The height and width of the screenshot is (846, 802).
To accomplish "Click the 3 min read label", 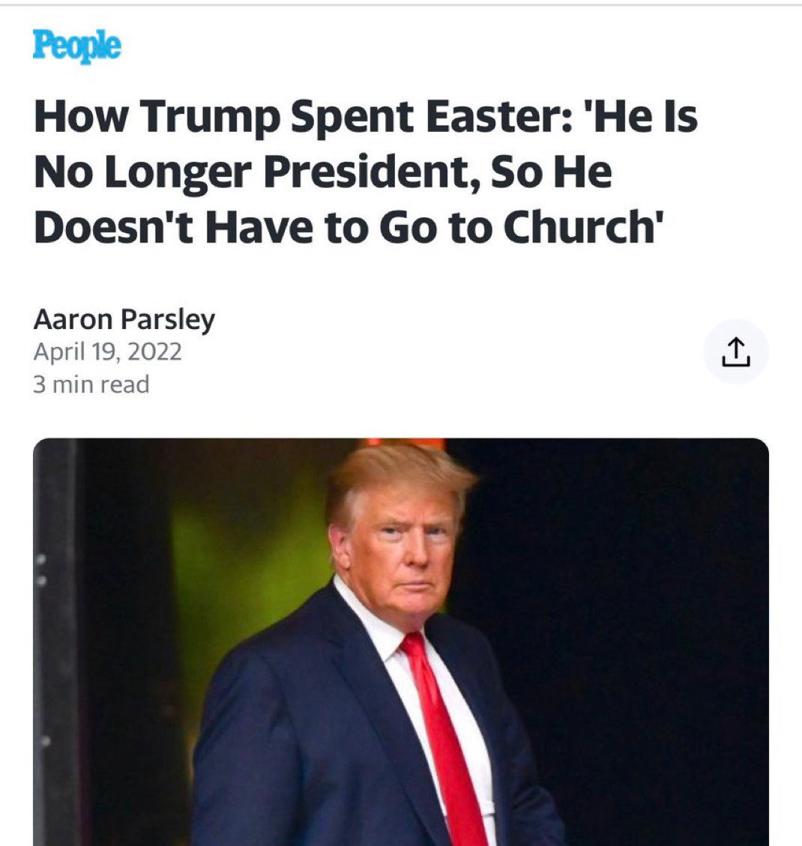I will tap(91, 384).
